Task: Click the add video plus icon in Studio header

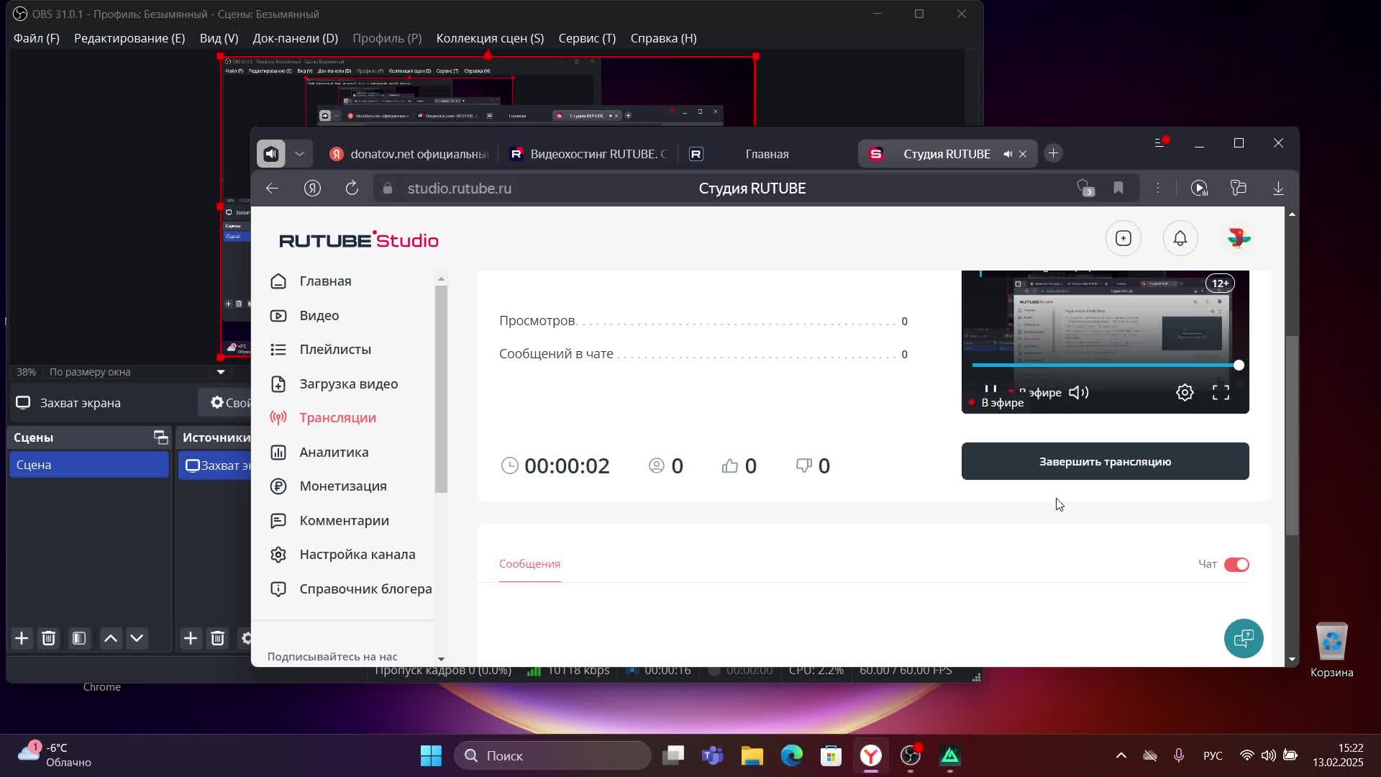Action: click(1124, 239)
